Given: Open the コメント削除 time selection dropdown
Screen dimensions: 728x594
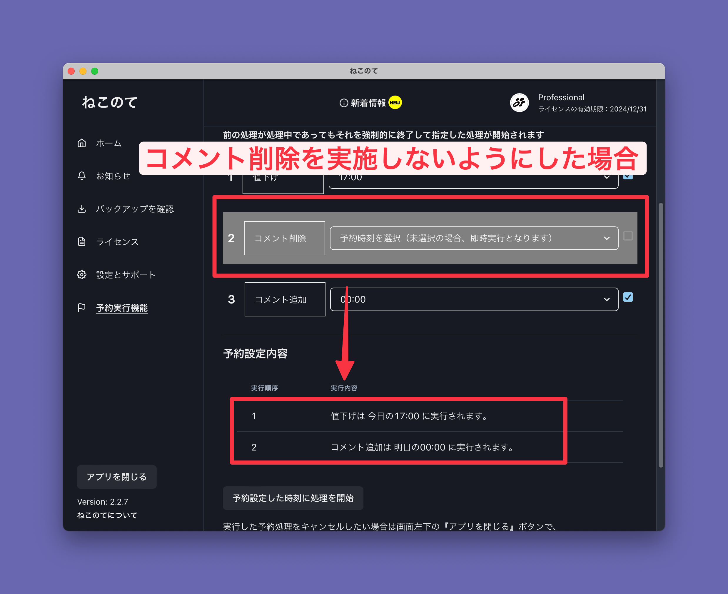Looking at the screenshot, I should tap(474, 238).
